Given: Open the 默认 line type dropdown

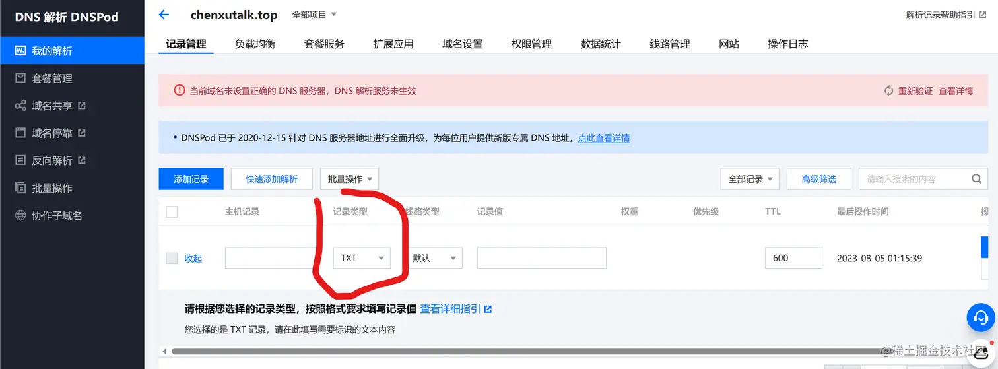Looking at the screenshot, I should click(434, 258).
